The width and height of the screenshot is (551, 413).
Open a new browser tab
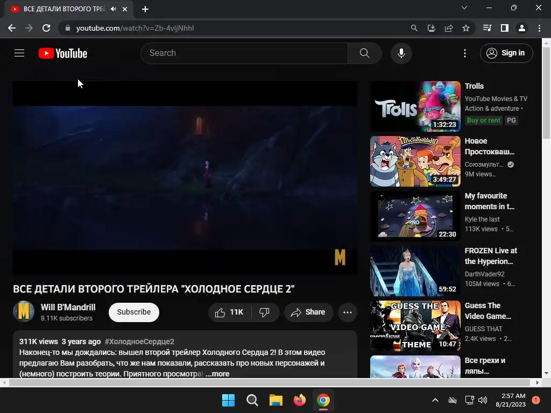coord(145,9)
